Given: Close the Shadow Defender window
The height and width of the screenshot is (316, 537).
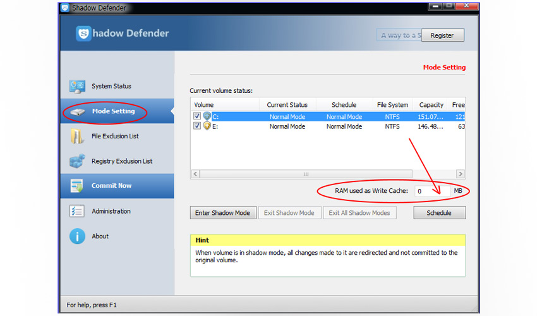Looking at the screenshot, I should pos(466,6).
